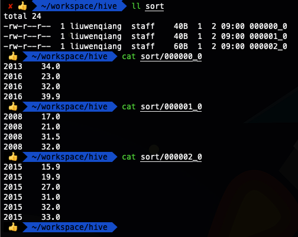Click the underlined sort/000001_0 file path
Screen dimensions: 298x237
[x=171, y=107]
